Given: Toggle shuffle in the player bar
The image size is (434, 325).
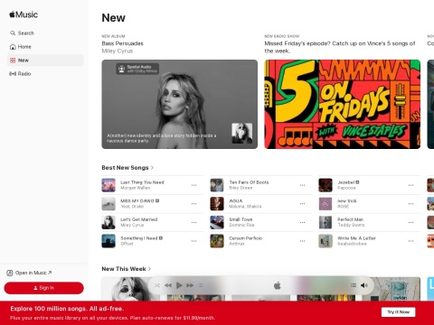Looking at the screenshot, I should coord(157,285).
